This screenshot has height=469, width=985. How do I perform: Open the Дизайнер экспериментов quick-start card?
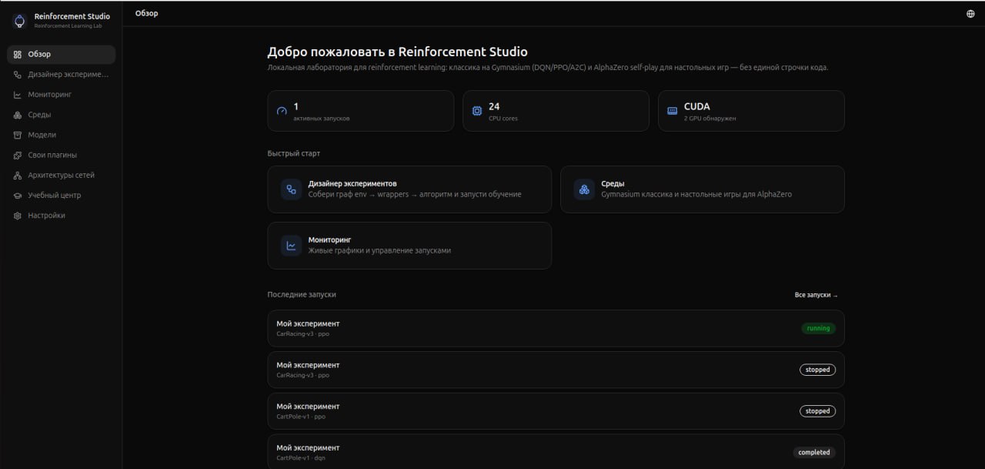[x=409, y=189]
